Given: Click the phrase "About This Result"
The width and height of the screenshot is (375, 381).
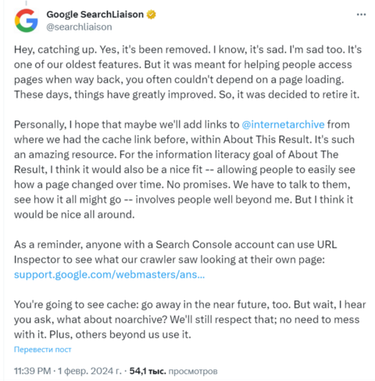Looking at the screenshot, I should (x=267, y=139).
